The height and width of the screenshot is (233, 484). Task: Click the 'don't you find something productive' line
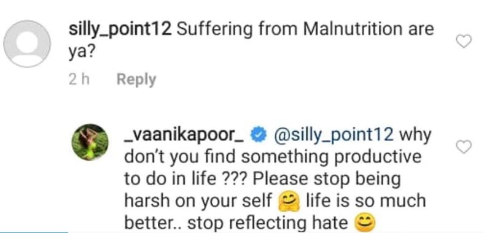coord(273,158)
